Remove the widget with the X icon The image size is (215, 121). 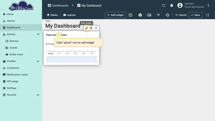[96, 28]
